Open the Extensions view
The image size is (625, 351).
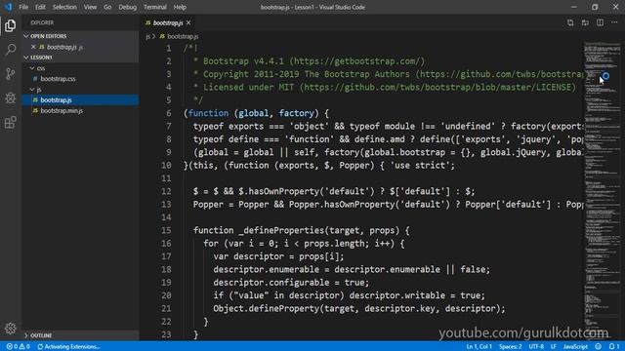11,122
